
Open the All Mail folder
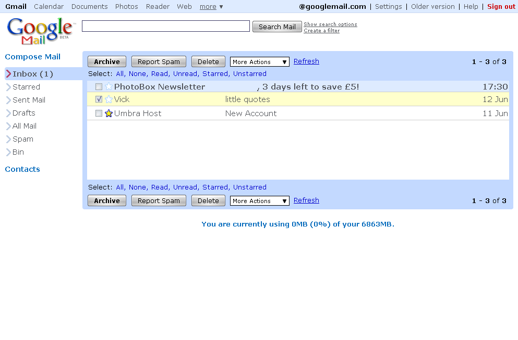[x=24, y=126]
